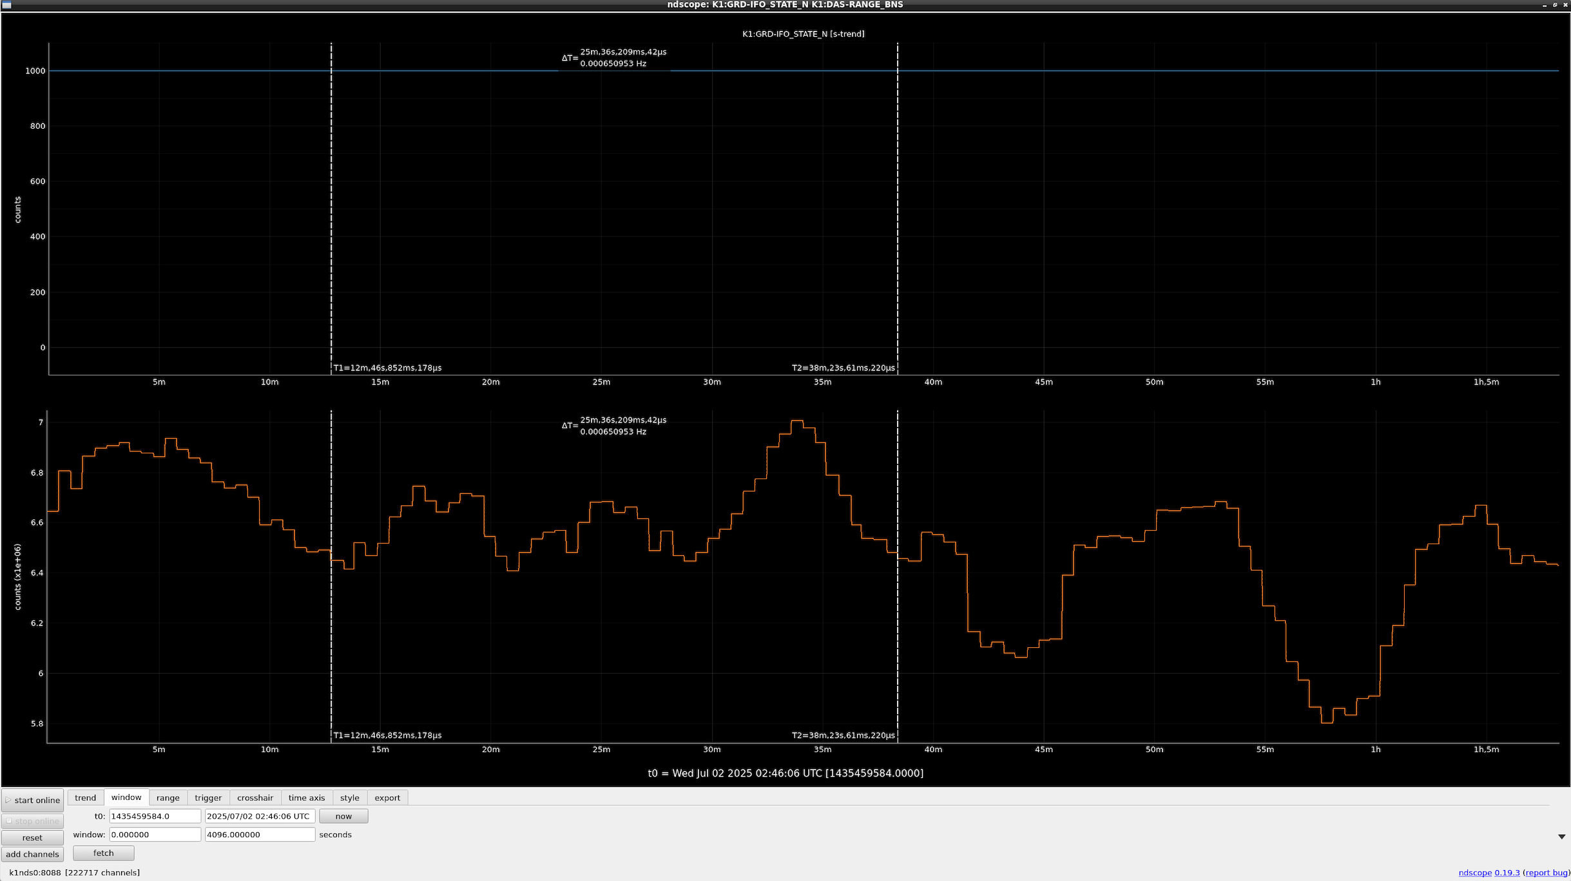Viewport: 1571px width, 881px height.
Task: Click the window end 4096.000000 field
Action: tap(260, 835)
